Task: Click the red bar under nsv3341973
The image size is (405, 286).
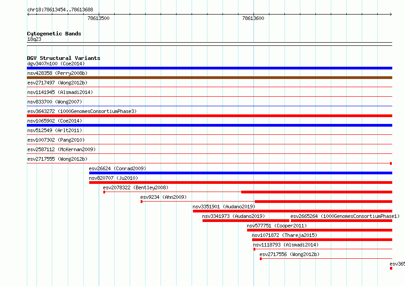Action: tap(246, 221)
